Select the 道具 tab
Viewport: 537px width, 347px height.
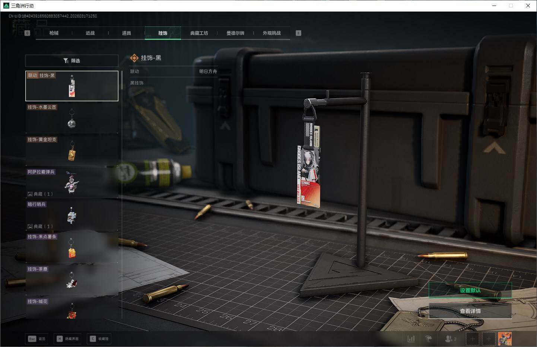[x=127, y=33]
